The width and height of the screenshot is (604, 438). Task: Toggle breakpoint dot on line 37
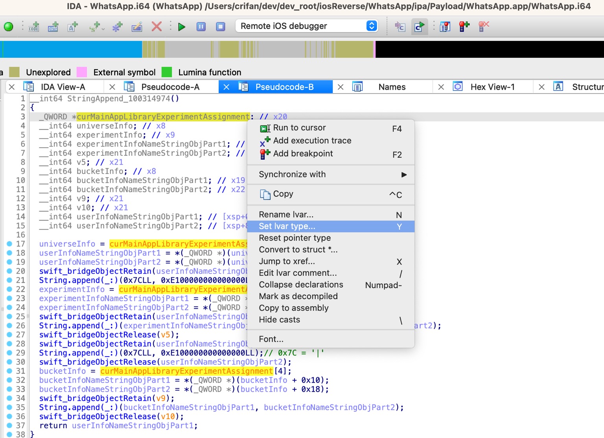(9, 425)
